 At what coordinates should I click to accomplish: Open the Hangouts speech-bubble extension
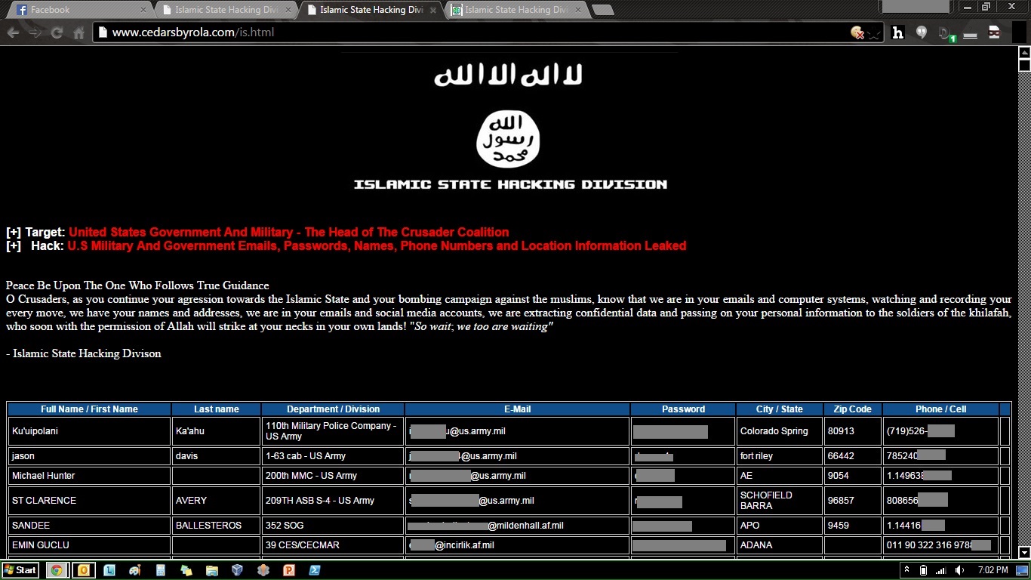pos(921,32)
